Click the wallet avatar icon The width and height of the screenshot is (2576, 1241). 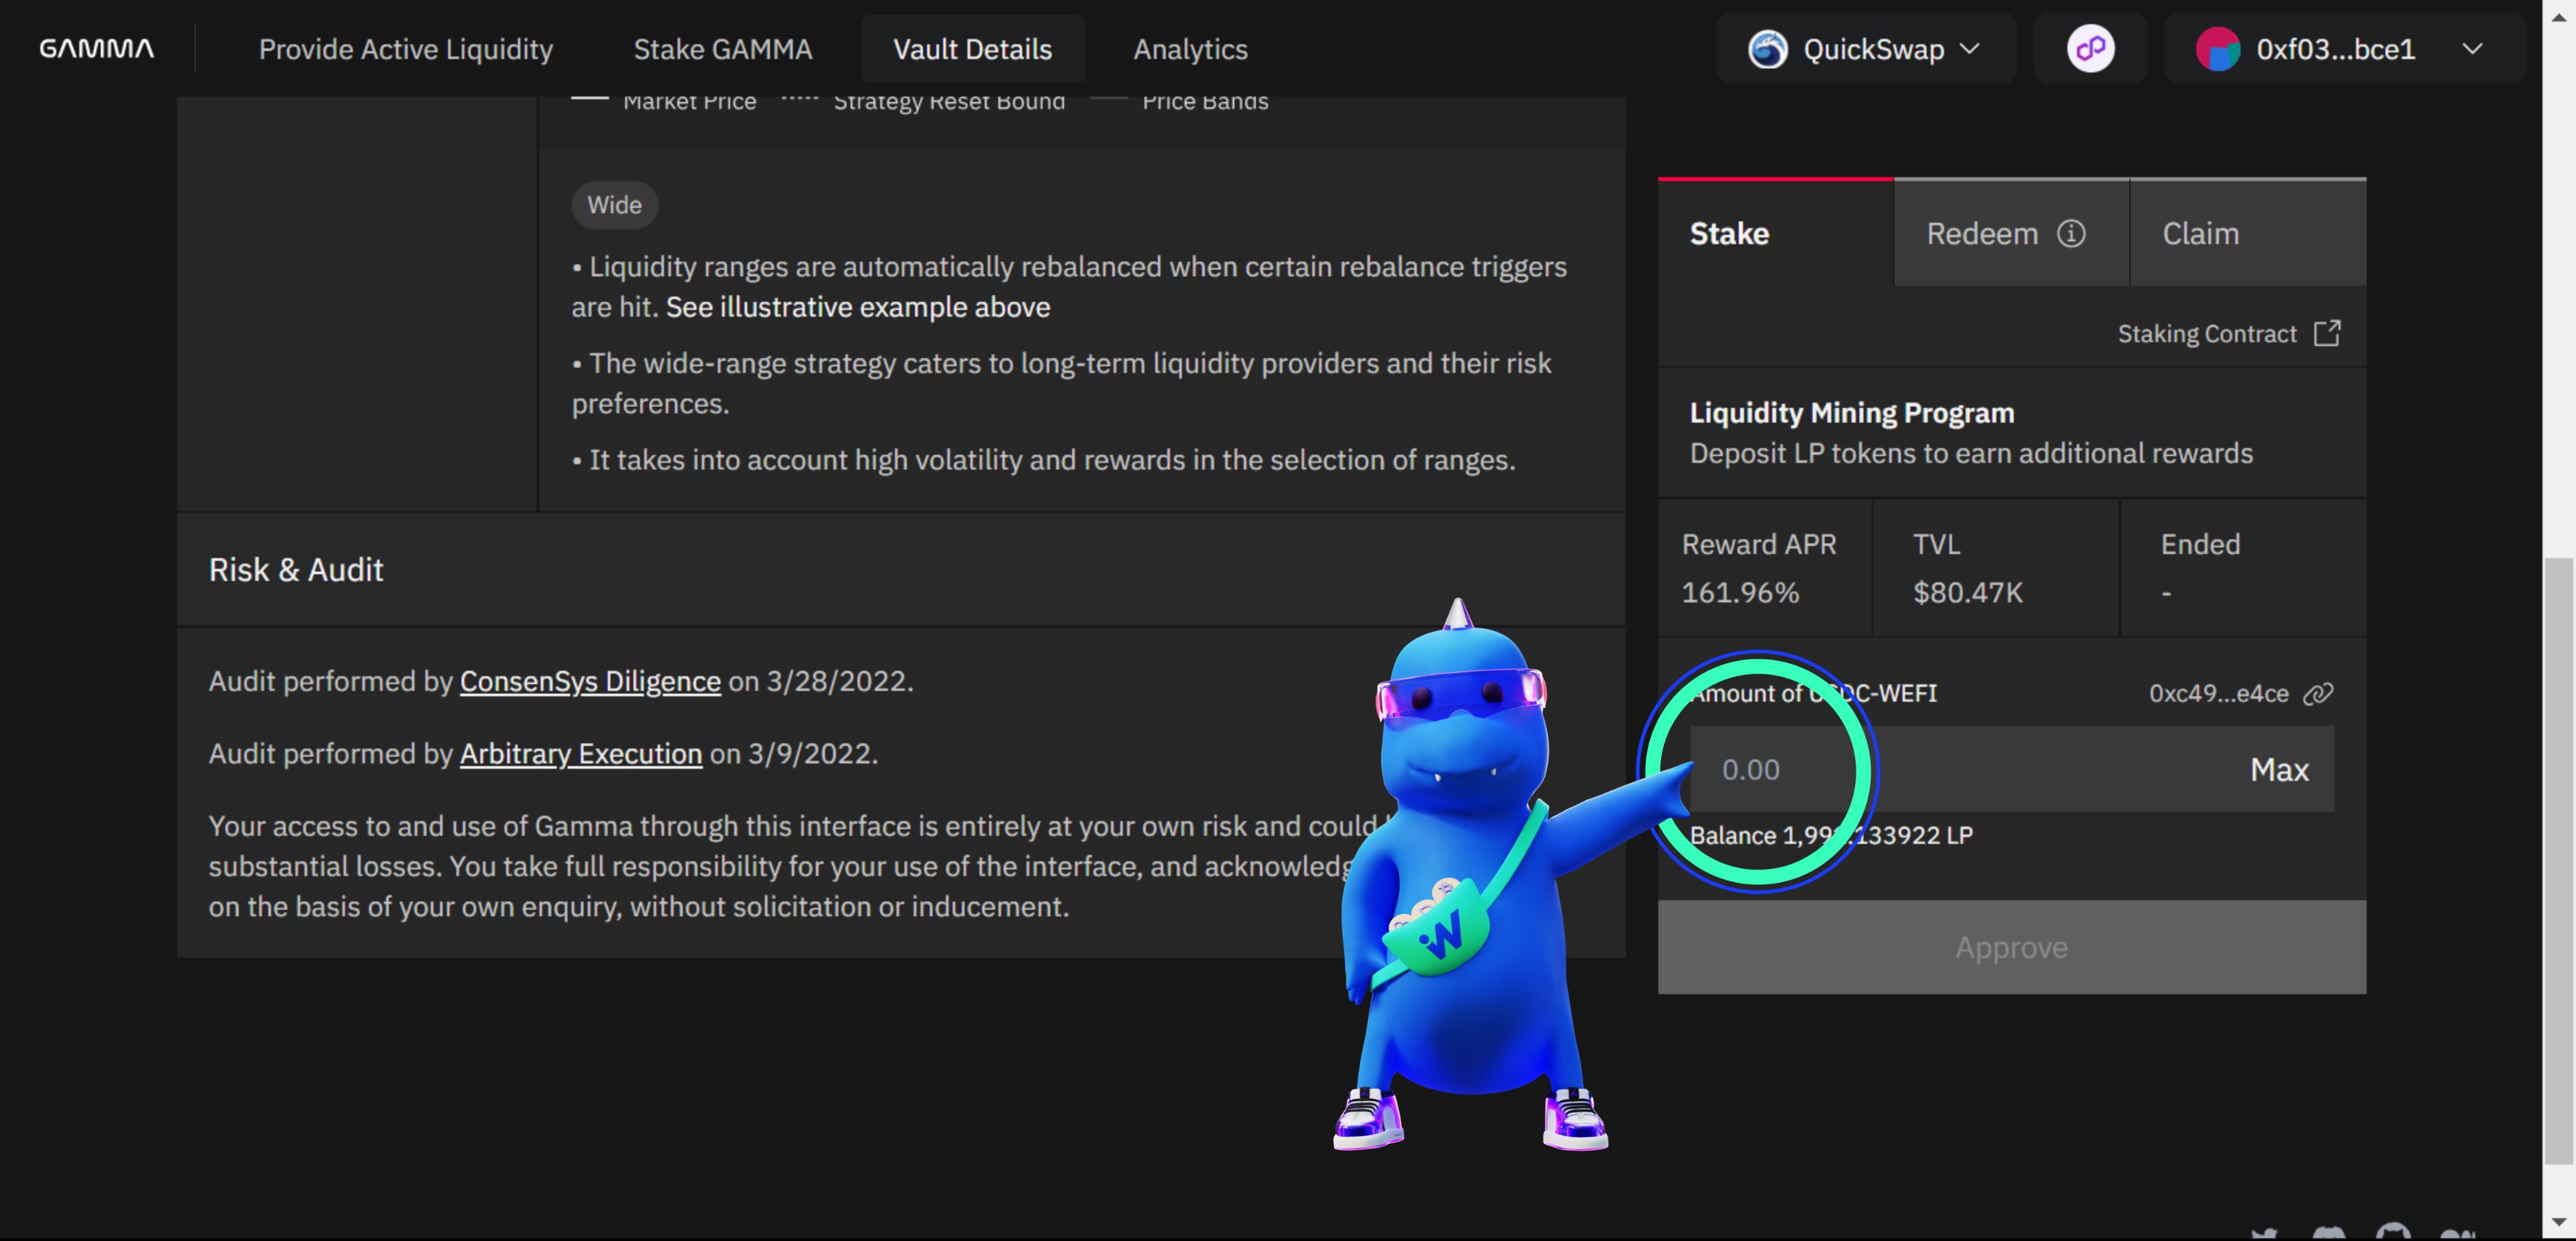2217,49
